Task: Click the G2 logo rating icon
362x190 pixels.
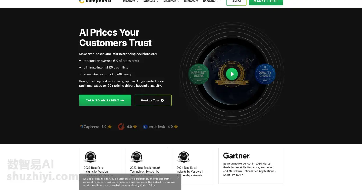Action: coord(121,127)
